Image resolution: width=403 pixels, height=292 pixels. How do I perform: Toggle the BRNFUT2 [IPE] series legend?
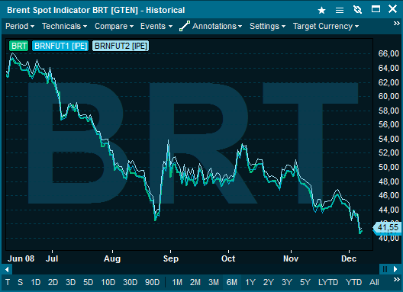point(121,46)
